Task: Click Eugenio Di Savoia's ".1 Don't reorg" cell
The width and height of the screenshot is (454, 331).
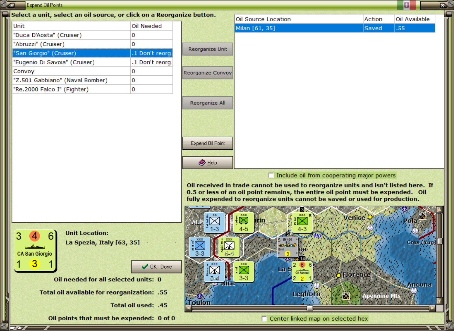Action: click(152, 62)
